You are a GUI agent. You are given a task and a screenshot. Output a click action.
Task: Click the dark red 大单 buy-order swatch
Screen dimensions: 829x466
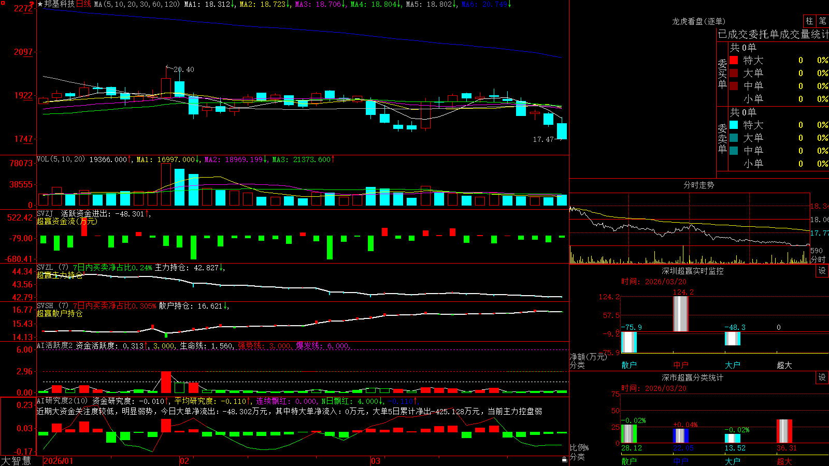point(734,73)
